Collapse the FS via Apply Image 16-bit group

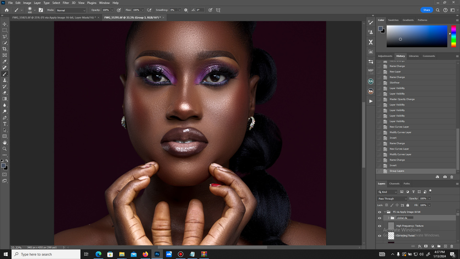tap(385, 212)
